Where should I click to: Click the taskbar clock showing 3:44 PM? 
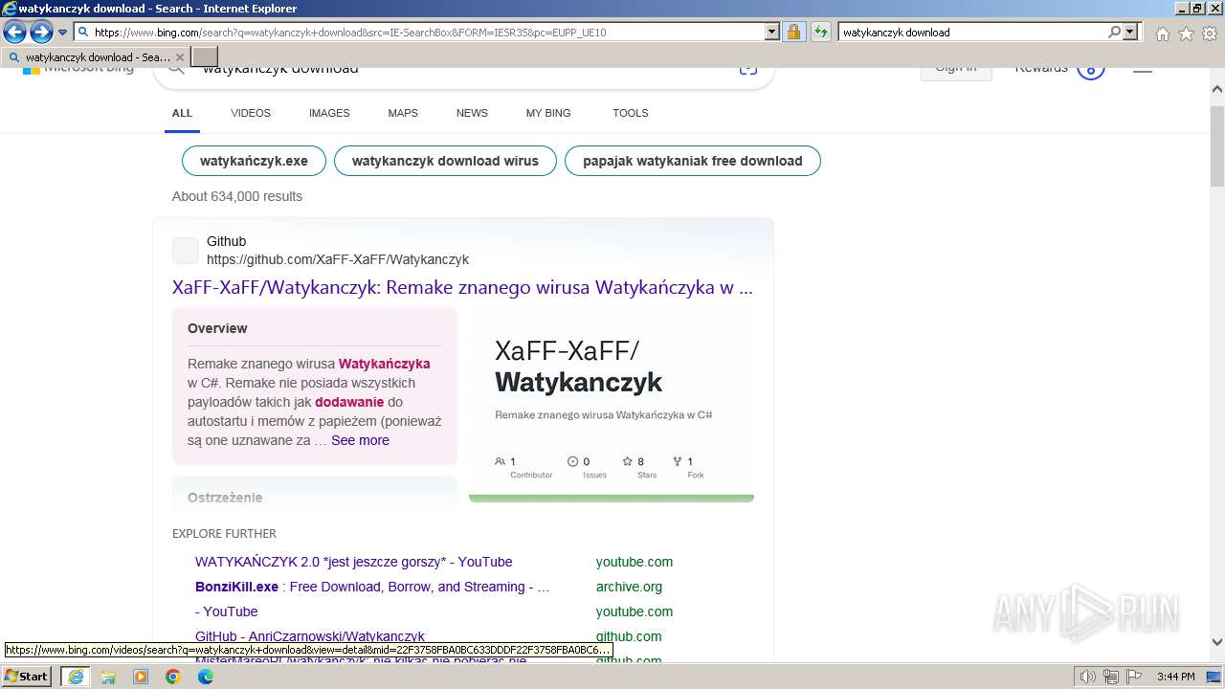tap(1175, 677)
